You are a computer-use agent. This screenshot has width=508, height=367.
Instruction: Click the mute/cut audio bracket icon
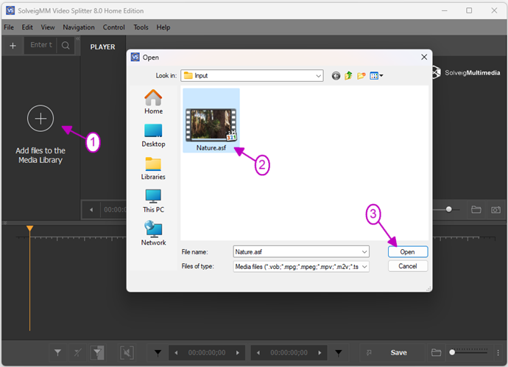click(127, 353)
